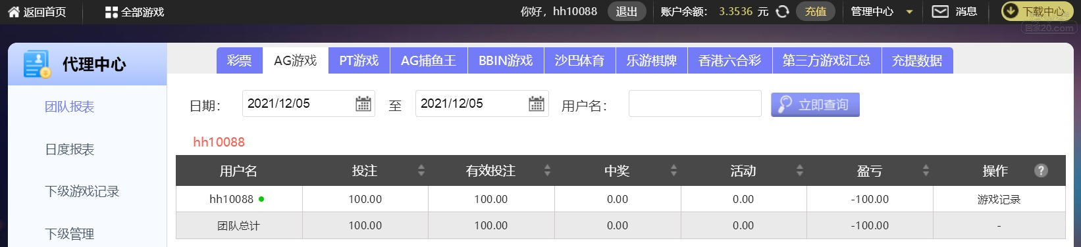Focus the 用户名 input field
Screen dimensions: 1081x247
pos(695,104)
